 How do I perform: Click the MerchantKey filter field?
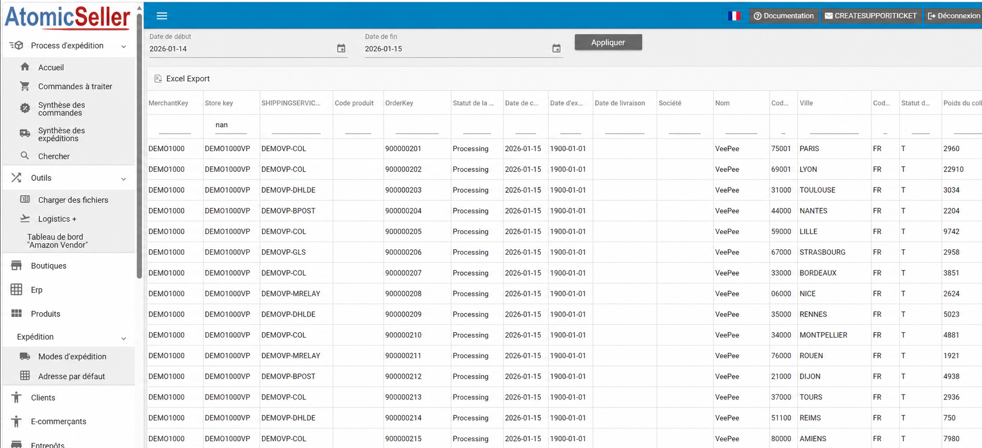point(175,127)
